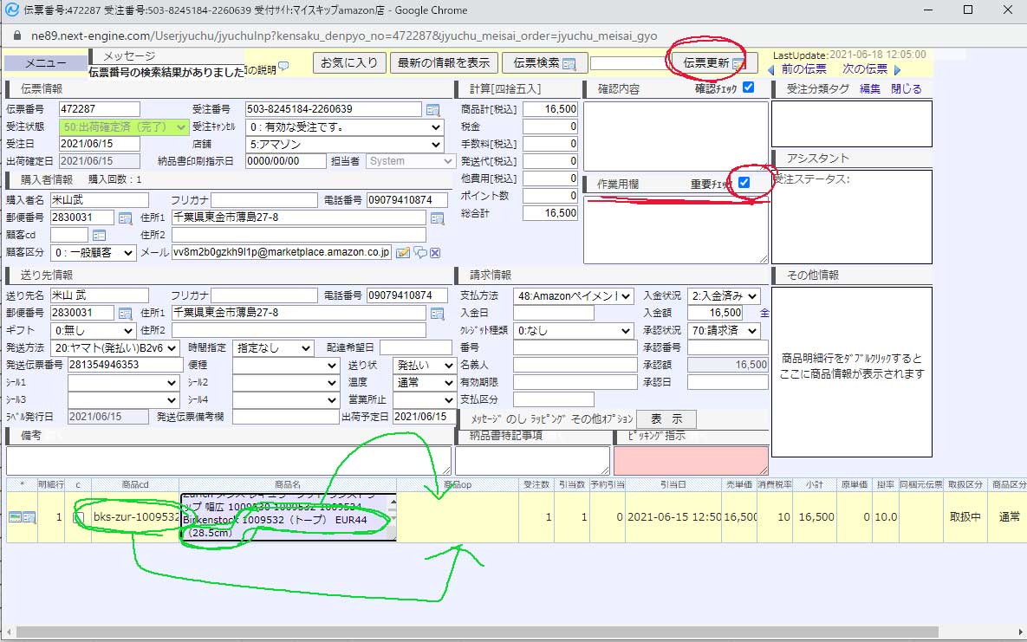Click the 最新の情報を表示 button
Viewport: 1027px width, 642px height.
[x=444, y=63]
